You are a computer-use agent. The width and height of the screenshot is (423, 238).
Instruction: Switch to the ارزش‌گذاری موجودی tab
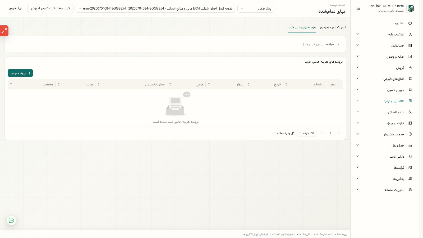[x=333, y=28]
